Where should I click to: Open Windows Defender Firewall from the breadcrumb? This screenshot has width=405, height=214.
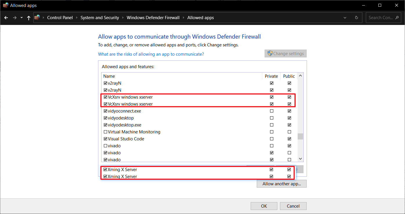(153, 17)
